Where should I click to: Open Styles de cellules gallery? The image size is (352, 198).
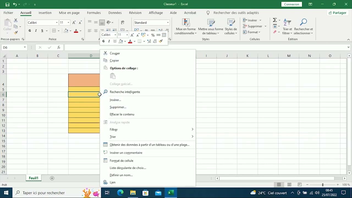coord(231,27)
